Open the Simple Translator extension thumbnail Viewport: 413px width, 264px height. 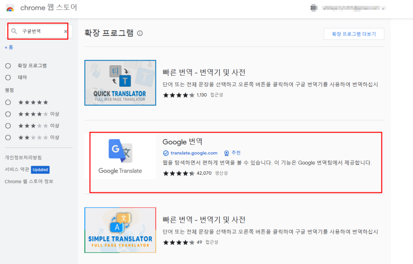(x=120, y=230)
